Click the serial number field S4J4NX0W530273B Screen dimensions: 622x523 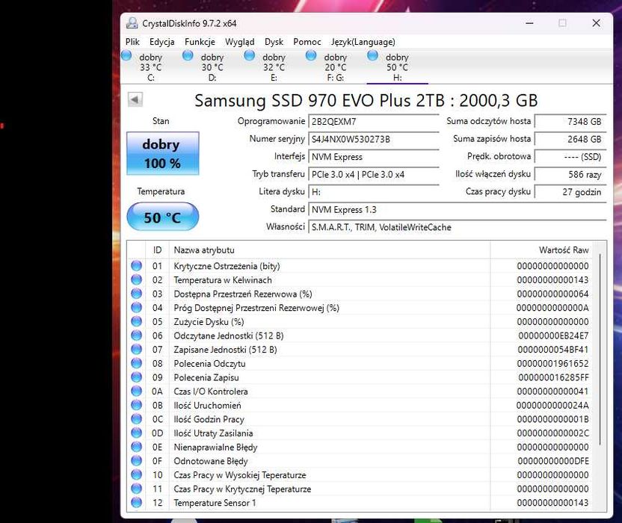374,139
